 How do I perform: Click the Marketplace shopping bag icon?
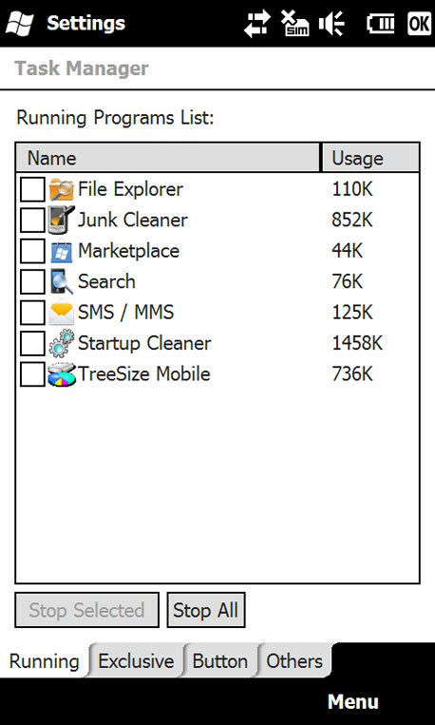[x=61, y=251]
